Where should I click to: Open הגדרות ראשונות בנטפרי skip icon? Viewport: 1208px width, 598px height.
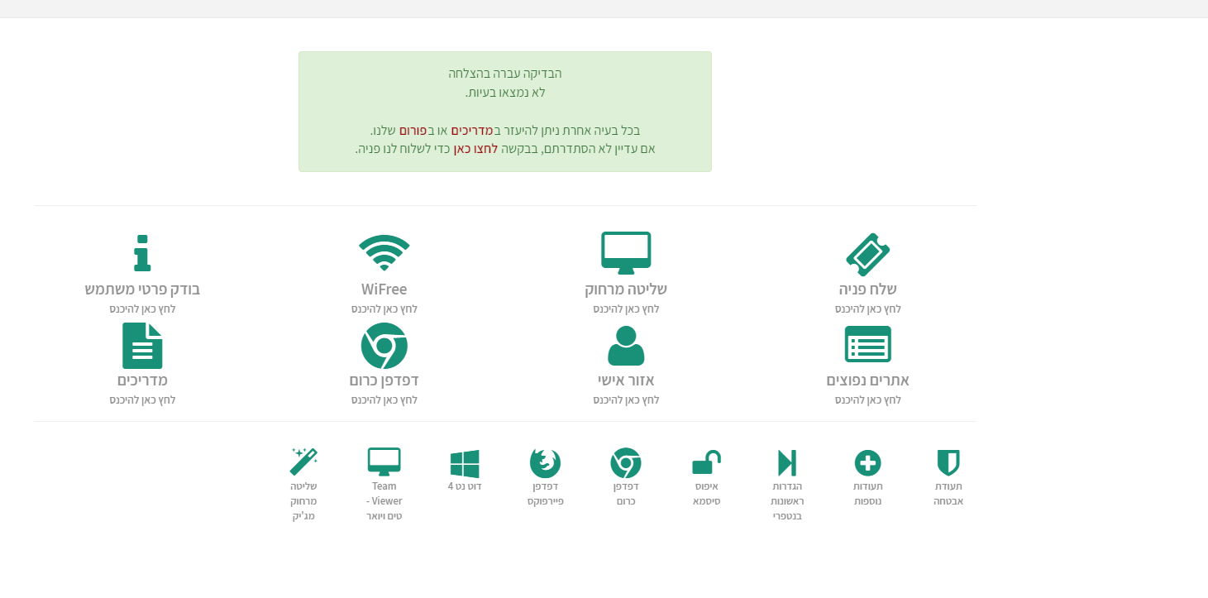tap(787, 462)
